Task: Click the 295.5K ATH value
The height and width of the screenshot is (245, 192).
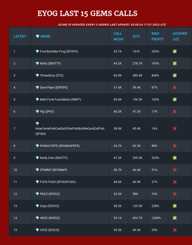Action: (x=138, y=158)
